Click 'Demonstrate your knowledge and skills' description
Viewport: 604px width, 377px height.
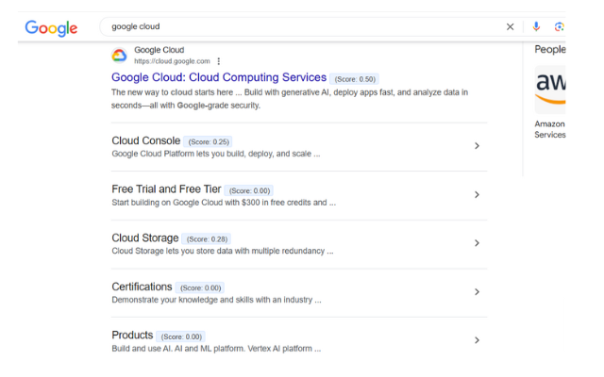coord(216,300)
